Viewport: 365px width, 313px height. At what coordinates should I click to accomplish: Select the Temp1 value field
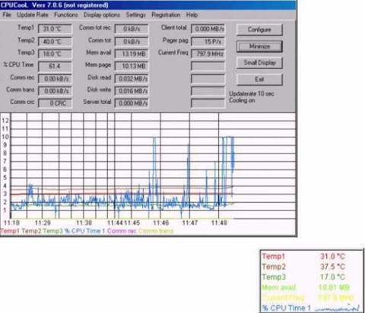click(55, 29)
